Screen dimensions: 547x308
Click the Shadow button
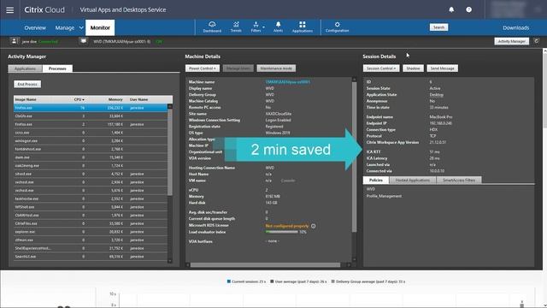[413, 68]
